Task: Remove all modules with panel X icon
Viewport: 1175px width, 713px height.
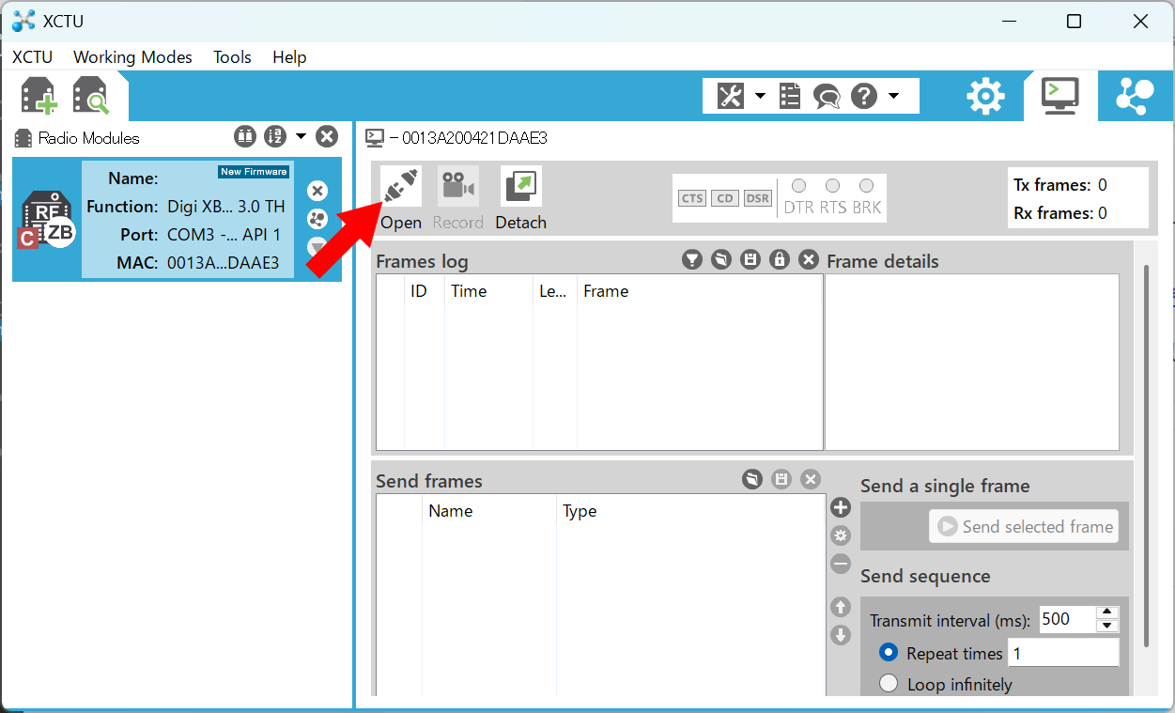Action: [x=326, y=137]
